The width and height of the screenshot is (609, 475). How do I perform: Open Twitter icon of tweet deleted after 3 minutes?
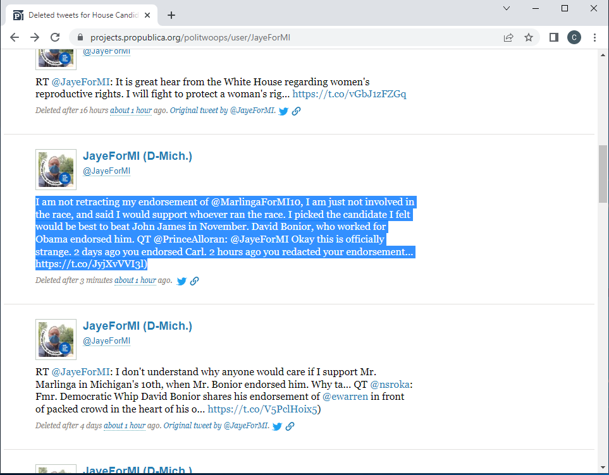[x=181, y=281]
